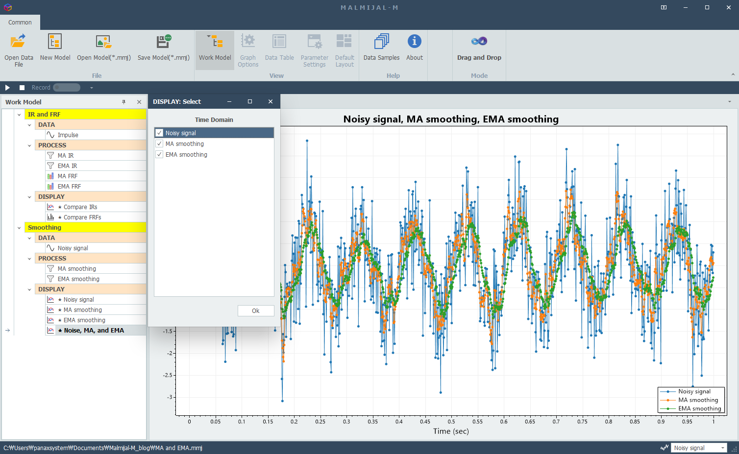Viewport: 739px width, 454px height.
Task: Click the application logo icon
Action: [7, 7]
